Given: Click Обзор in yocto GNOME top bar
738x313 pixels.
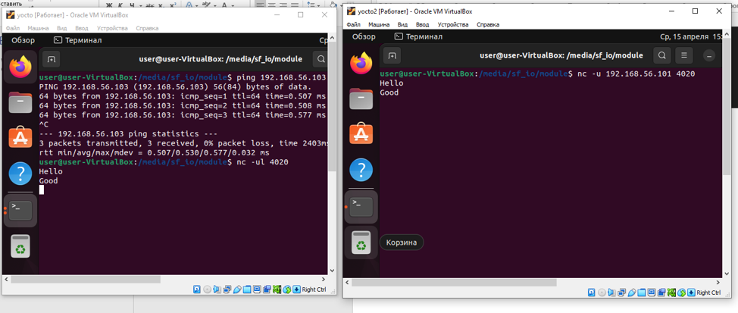Looking at the screenshot, I should coord(23,40).
